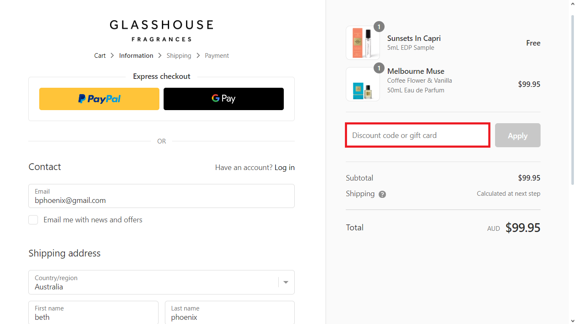Click the quantity badge on Melbourne Muse
576x324 pixels.
point(379,68)
